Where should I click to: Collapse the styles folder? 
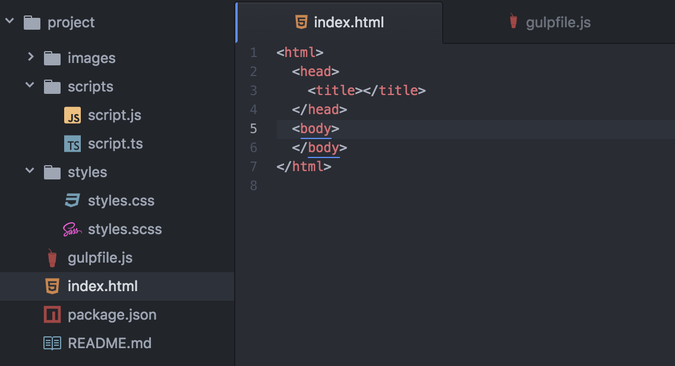click(30, 172)
